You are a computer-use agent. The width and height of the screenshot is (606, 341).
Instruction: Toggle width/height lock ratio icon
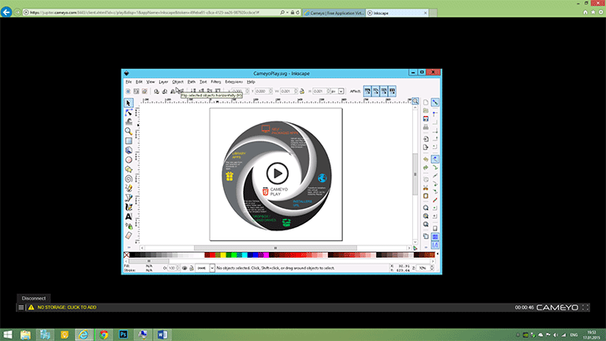coord(302,91)
